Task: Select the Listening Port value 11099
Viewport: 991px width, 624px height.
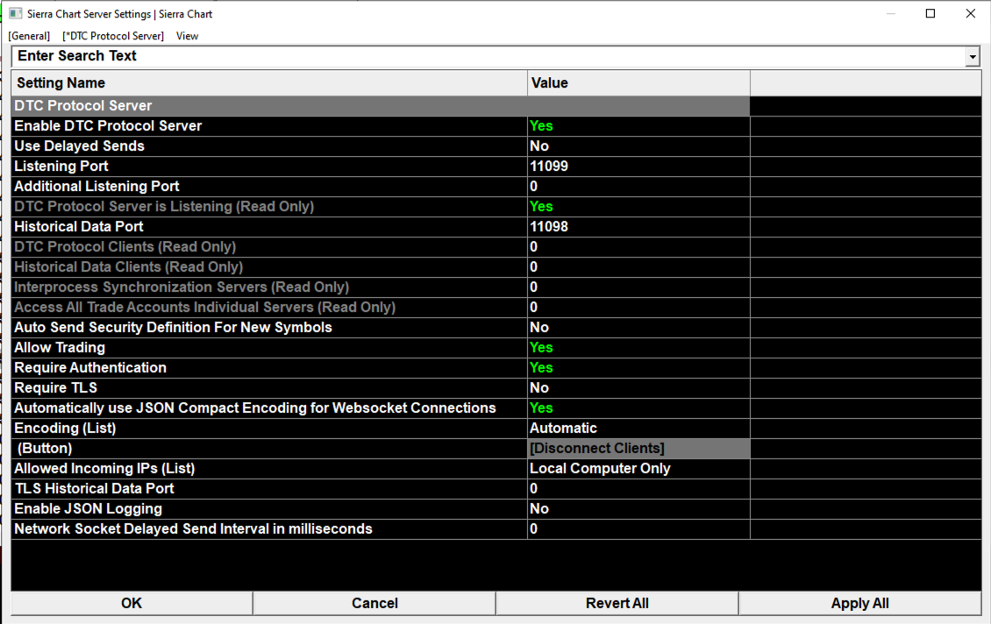Action: (x=639, y=167)
